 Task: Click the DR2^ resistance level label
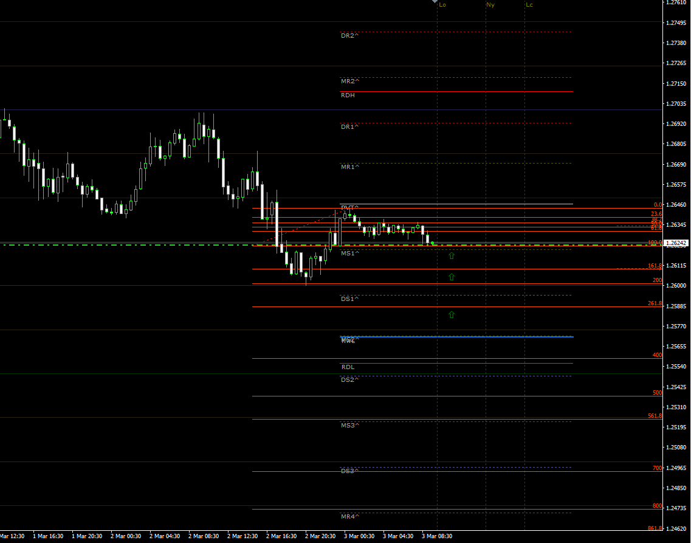click(x=349, y=36)
